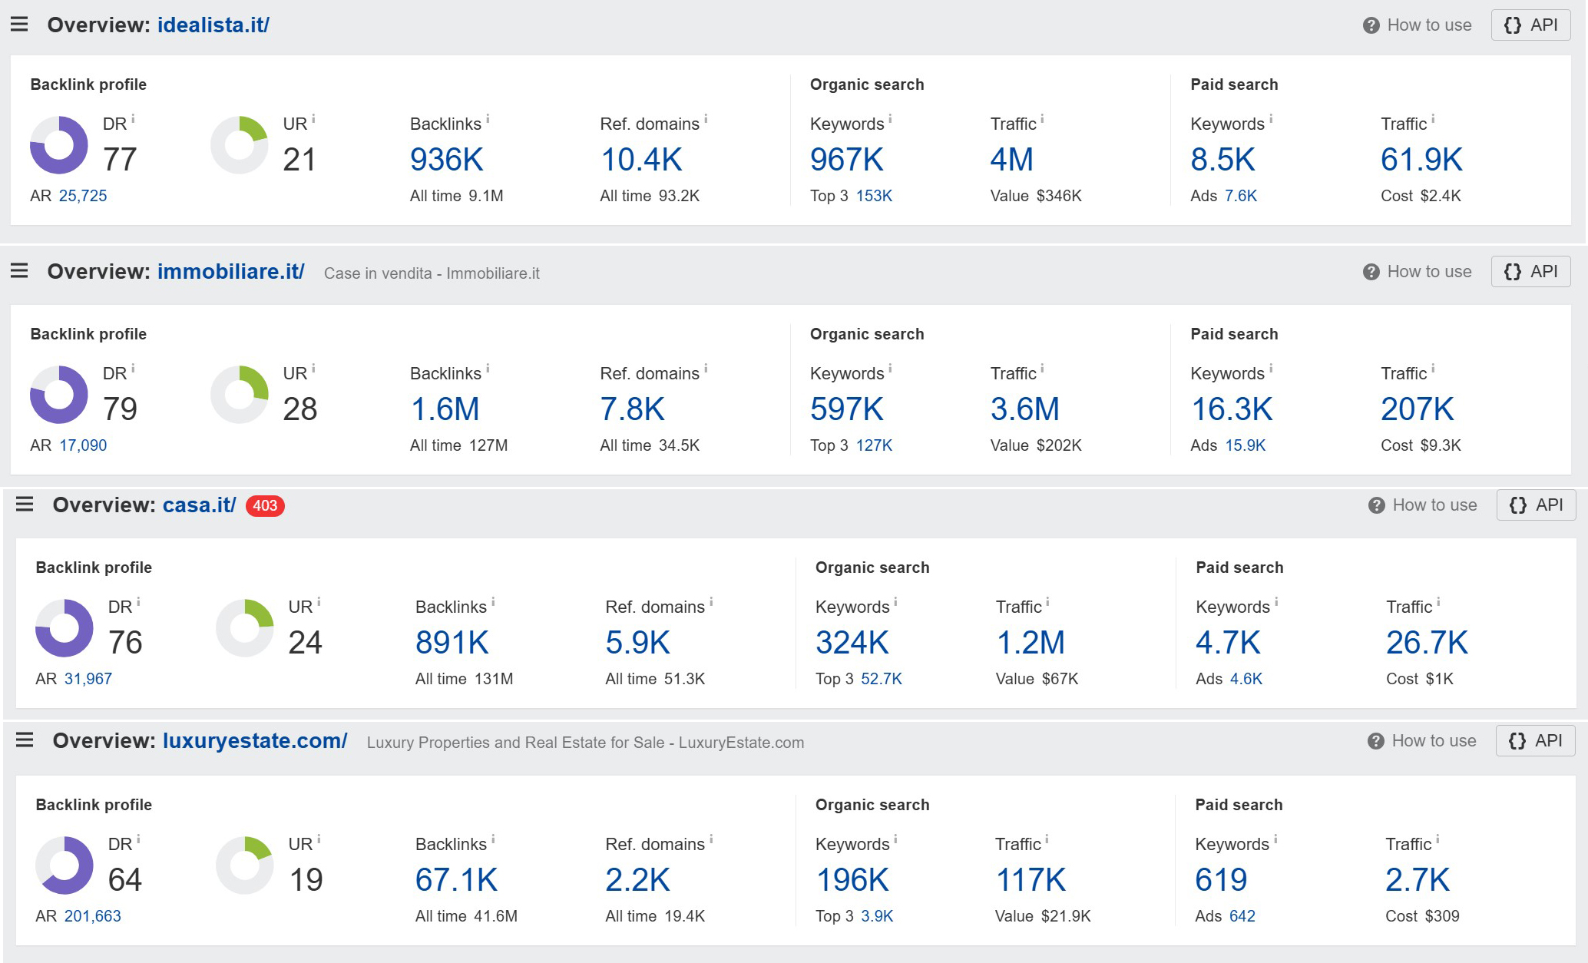Screen dimensions: 1588x963
Task: Click Ref. domains info icon for idealista.it
Action: pyautogui.click(x=706, y=119)
